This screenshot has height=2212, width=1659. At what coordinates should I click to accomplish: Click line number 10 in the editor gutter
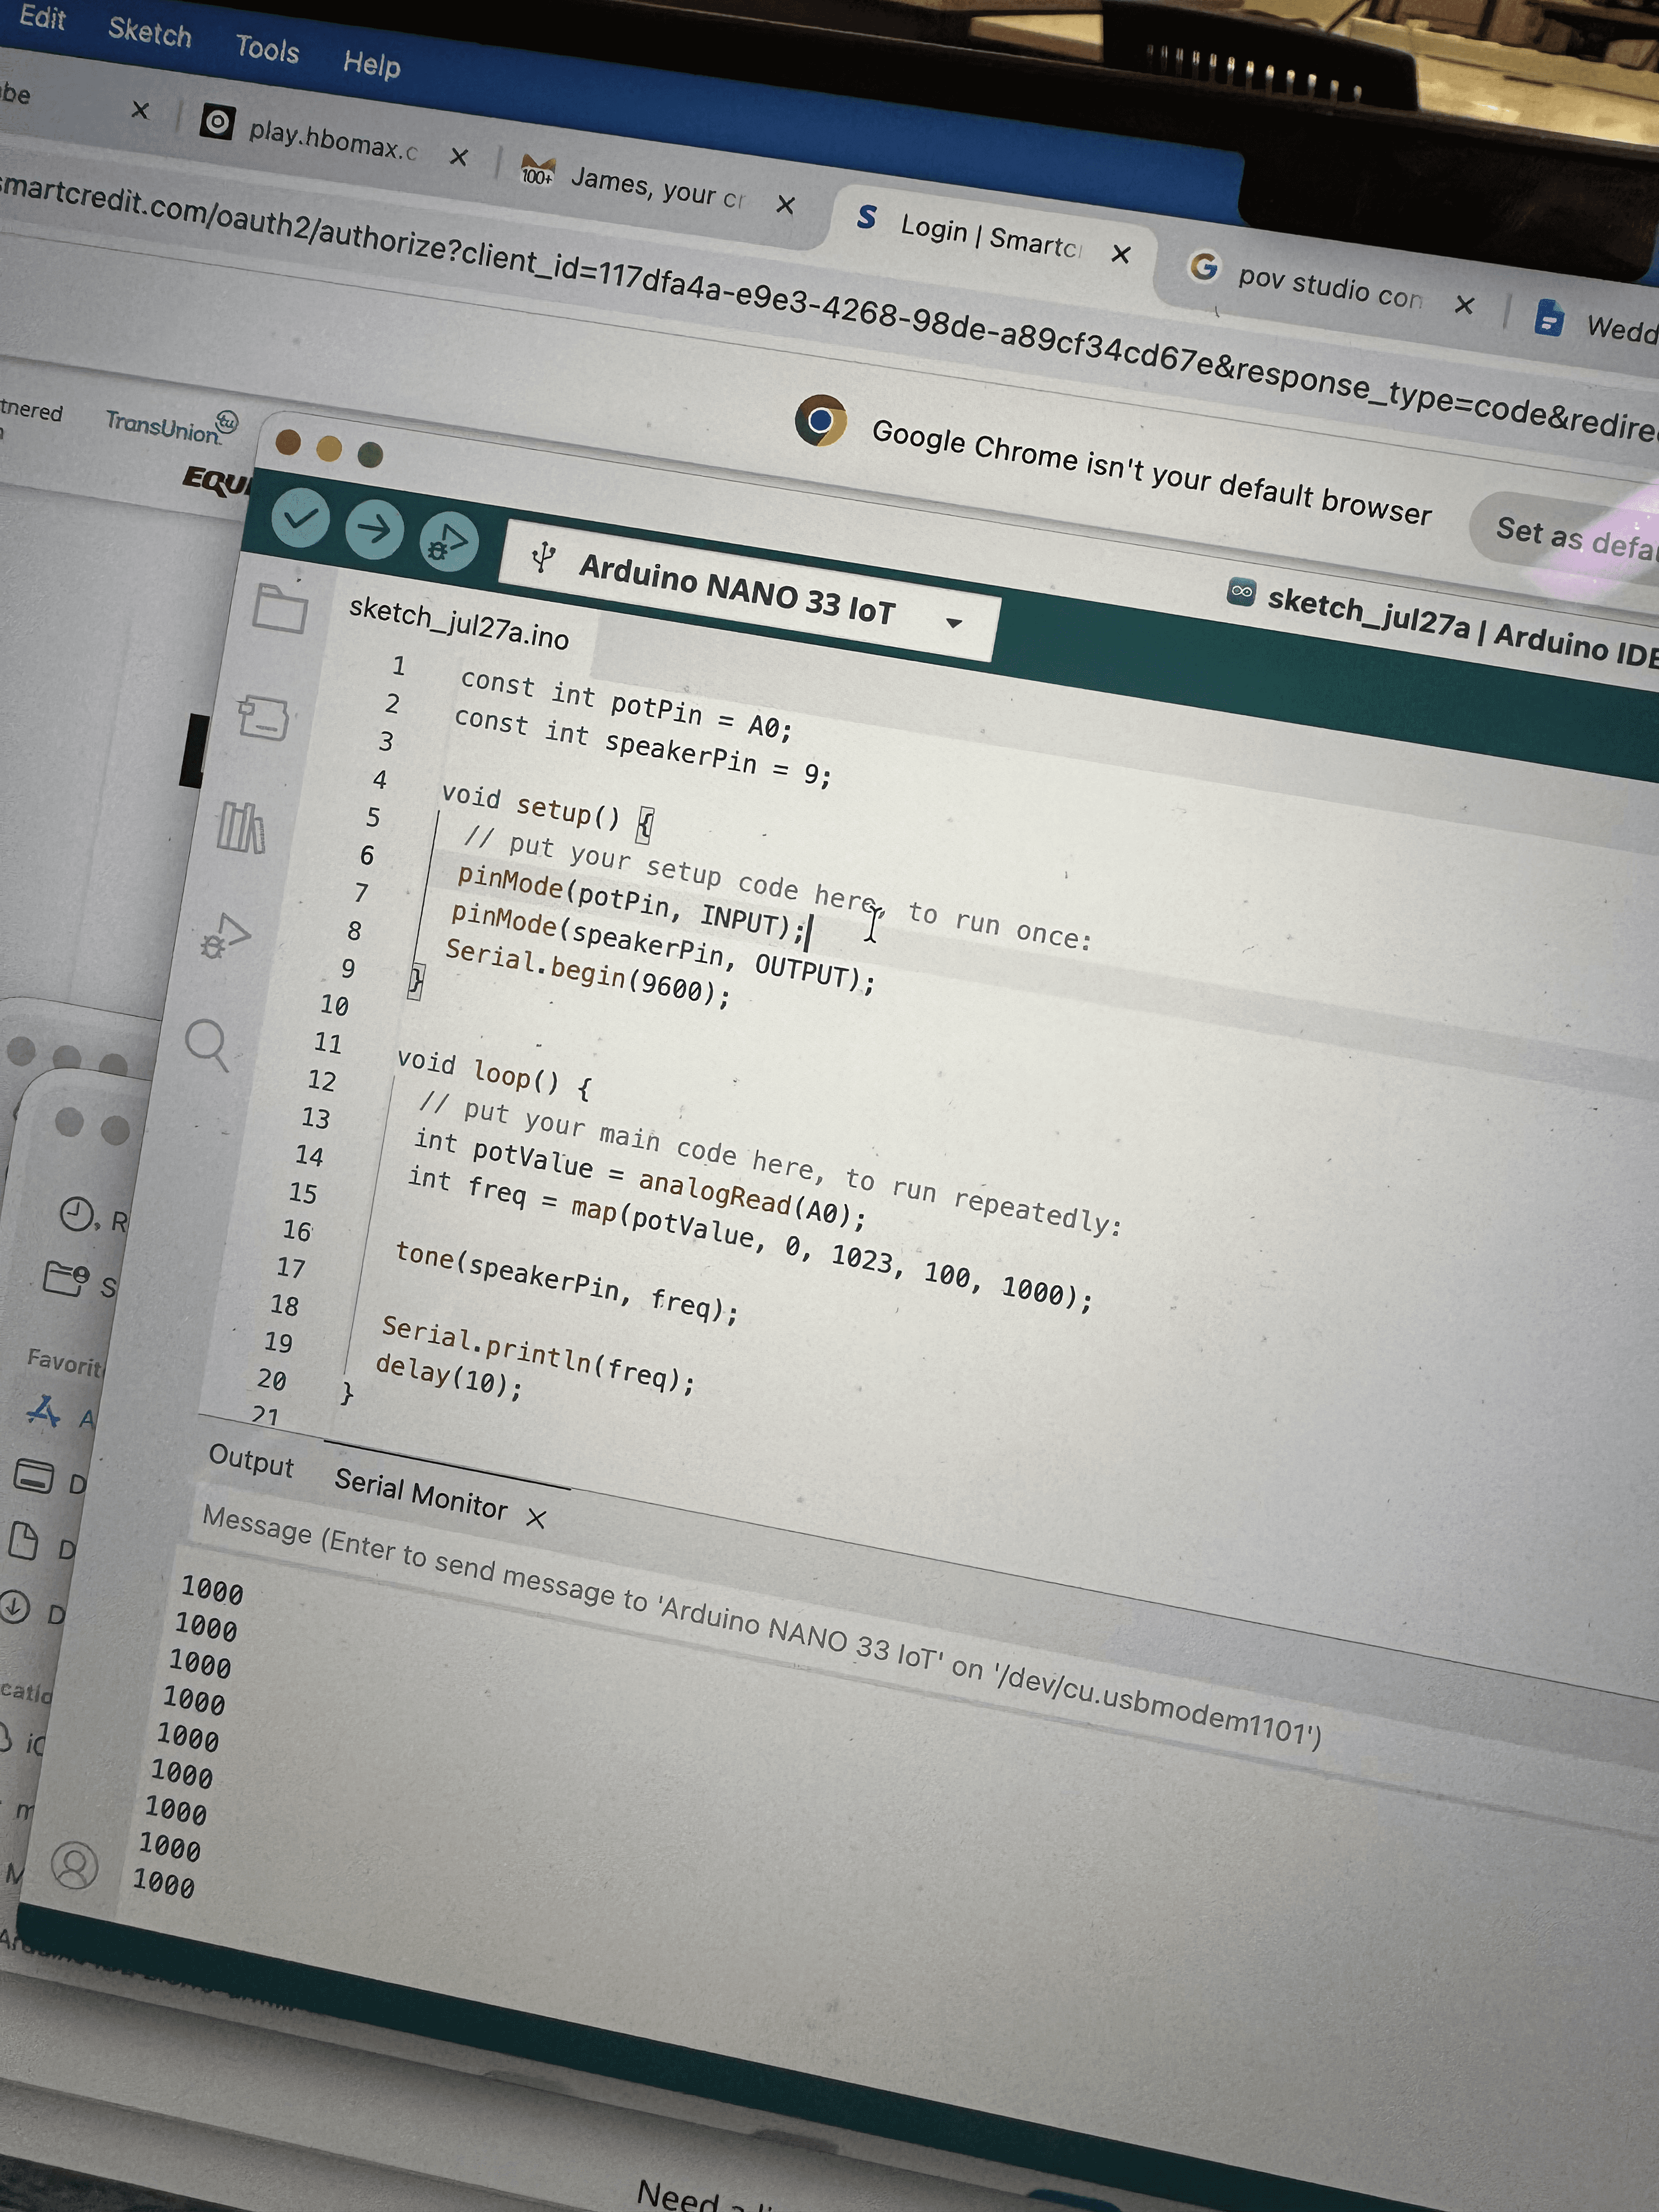tap(335, 1004)
